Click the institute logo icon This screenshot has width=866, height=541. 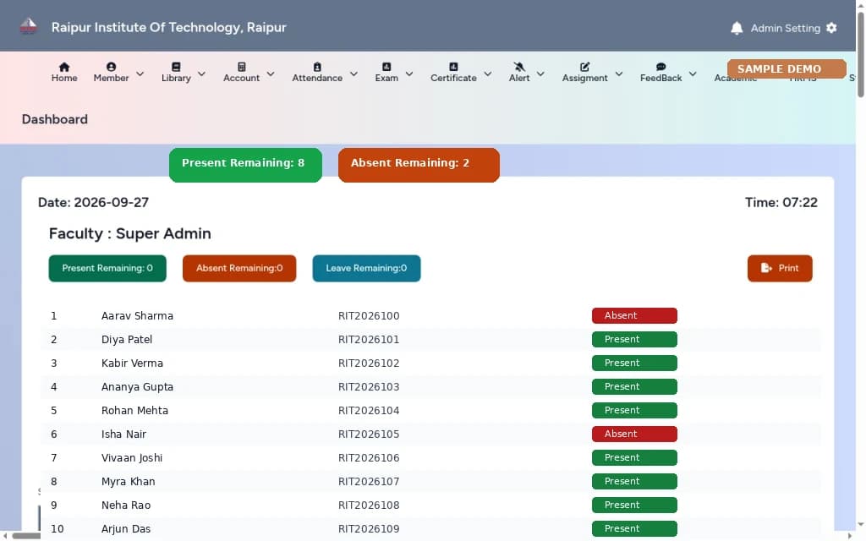pos(28,26)
